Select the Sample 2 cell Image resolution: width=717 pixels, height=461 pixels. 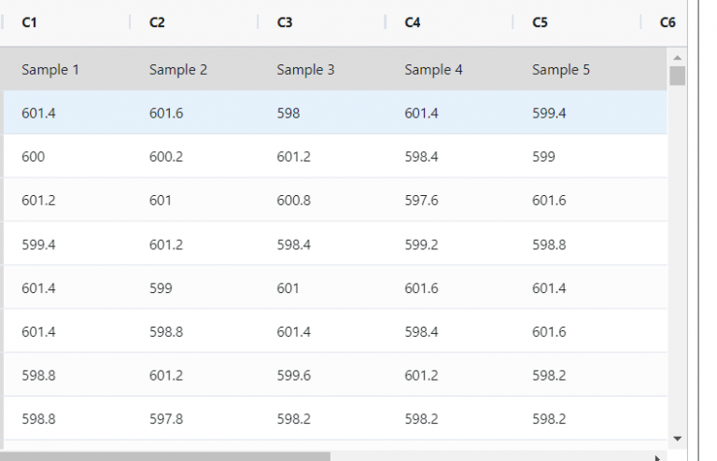(178, 69)
